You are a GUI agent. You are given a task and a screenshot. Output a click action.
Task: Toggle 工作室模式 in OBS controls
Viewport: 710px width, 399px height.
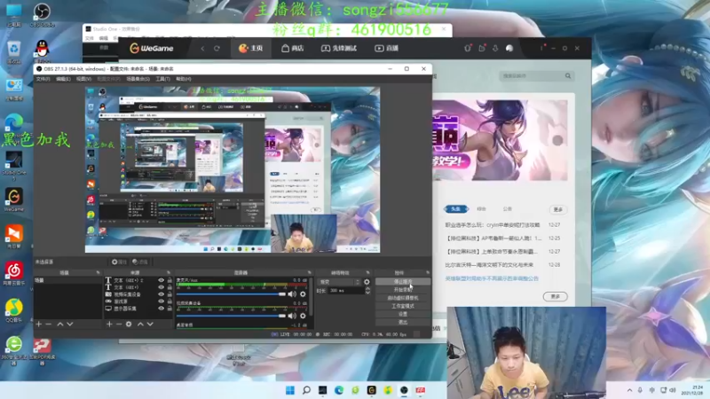(x=403, y=306)
